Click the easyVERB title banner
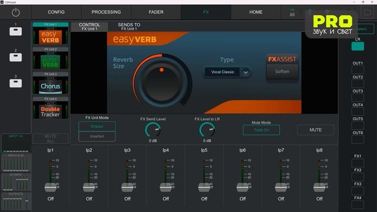Image resolution: width=377 pixels, height=212 pixels. click(135, 39)
